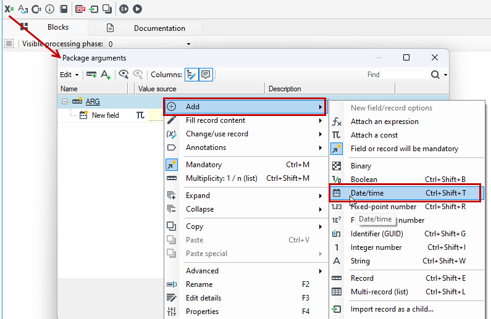This screenshot has width=491, height=319.
Task: Add an Integer number field
Action: tap(407, 247)
